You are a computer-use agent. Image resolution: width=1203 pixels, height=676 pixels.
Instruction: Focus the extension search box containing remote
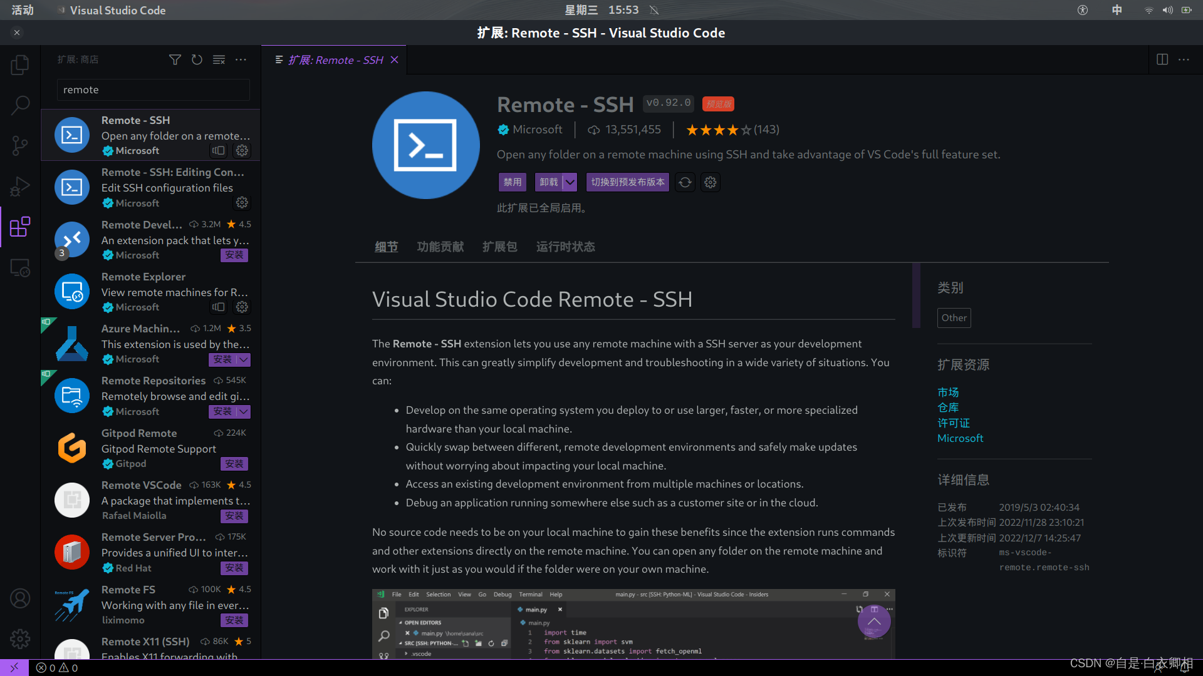coord(154,90)
